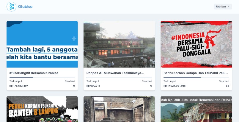
Task: Open the Ponpes Al-Muawanah fire photo
Action: click(119, 44)
